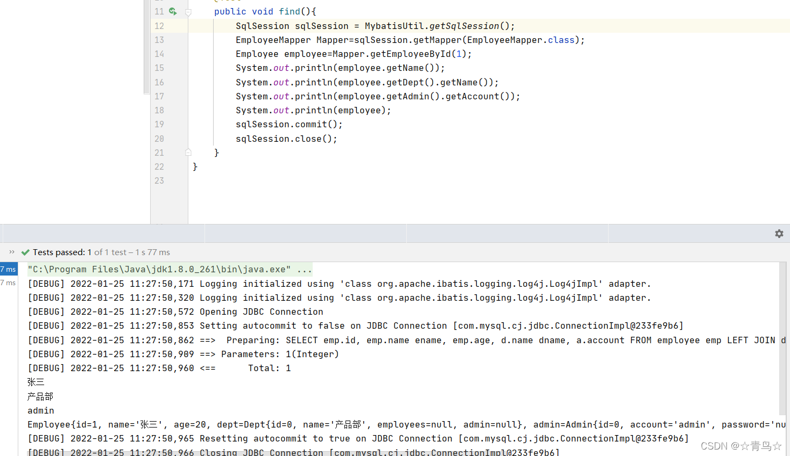Click 'Preparing: SELECT' log line
The height and width of the screenshot is (456, 790).
(x=406, y=340)
